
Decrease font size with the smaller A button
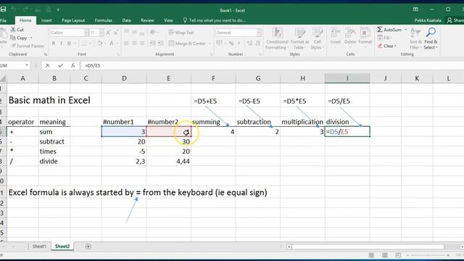116,33
